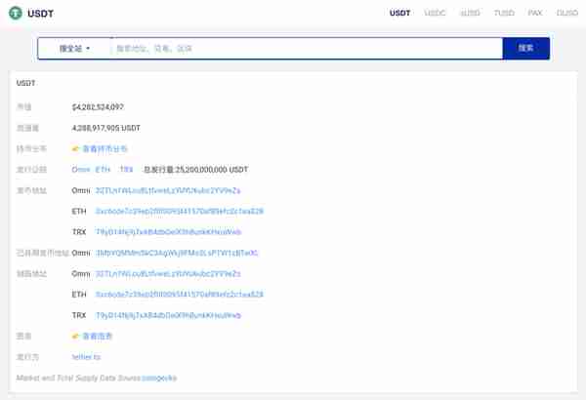586x400 pixels.
Task: Click the circulating supply value ending in USDT
Action: point(105,128)
